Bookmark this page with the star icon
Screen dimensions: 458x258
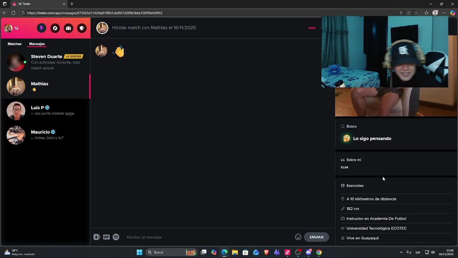[416, 13]
